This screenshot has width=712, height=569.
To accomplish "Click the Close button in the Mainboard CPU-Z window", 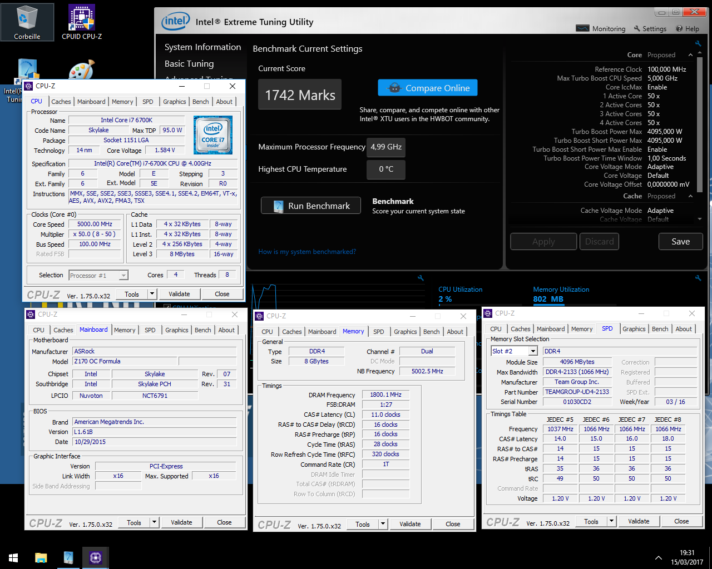I will click(x=224, y=522).
